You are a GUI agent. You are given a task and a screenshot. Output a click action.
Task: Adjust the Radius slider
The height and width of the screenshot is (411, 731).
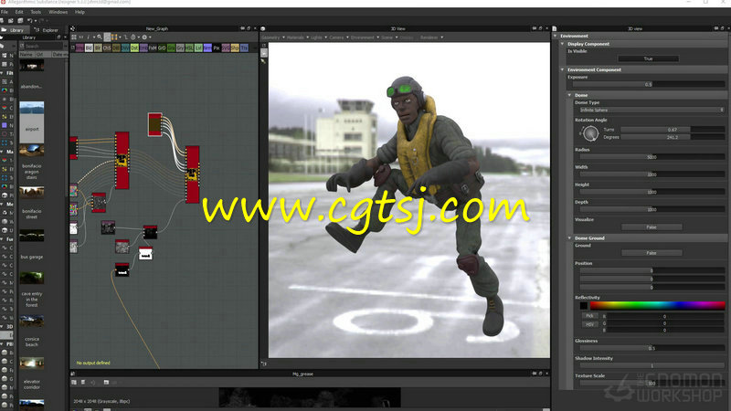pyautogui.click(x=652, y=157)
